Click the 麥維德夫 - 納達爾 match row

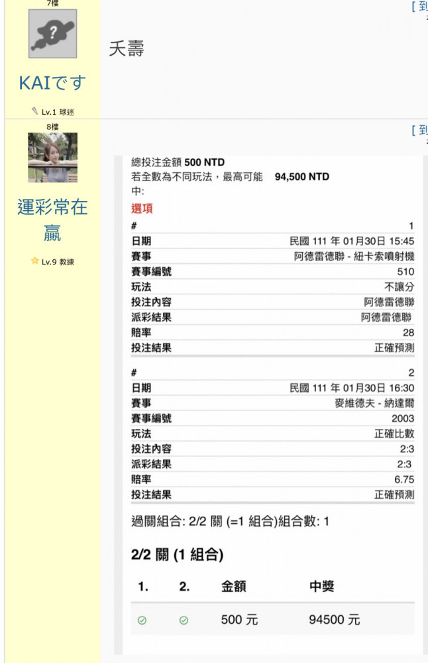click(374, 403)
